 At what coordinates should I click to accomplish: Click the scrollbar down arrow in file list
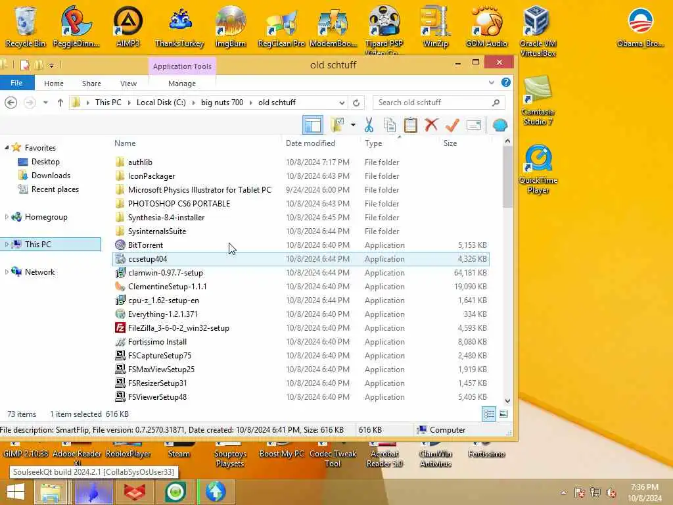coord(508,401)
